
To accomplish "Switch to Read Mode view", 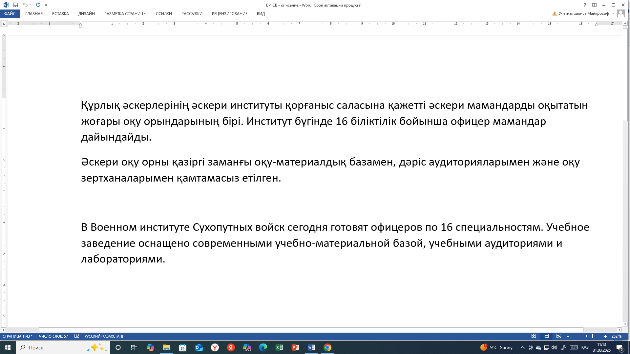I will pos(534,336).
